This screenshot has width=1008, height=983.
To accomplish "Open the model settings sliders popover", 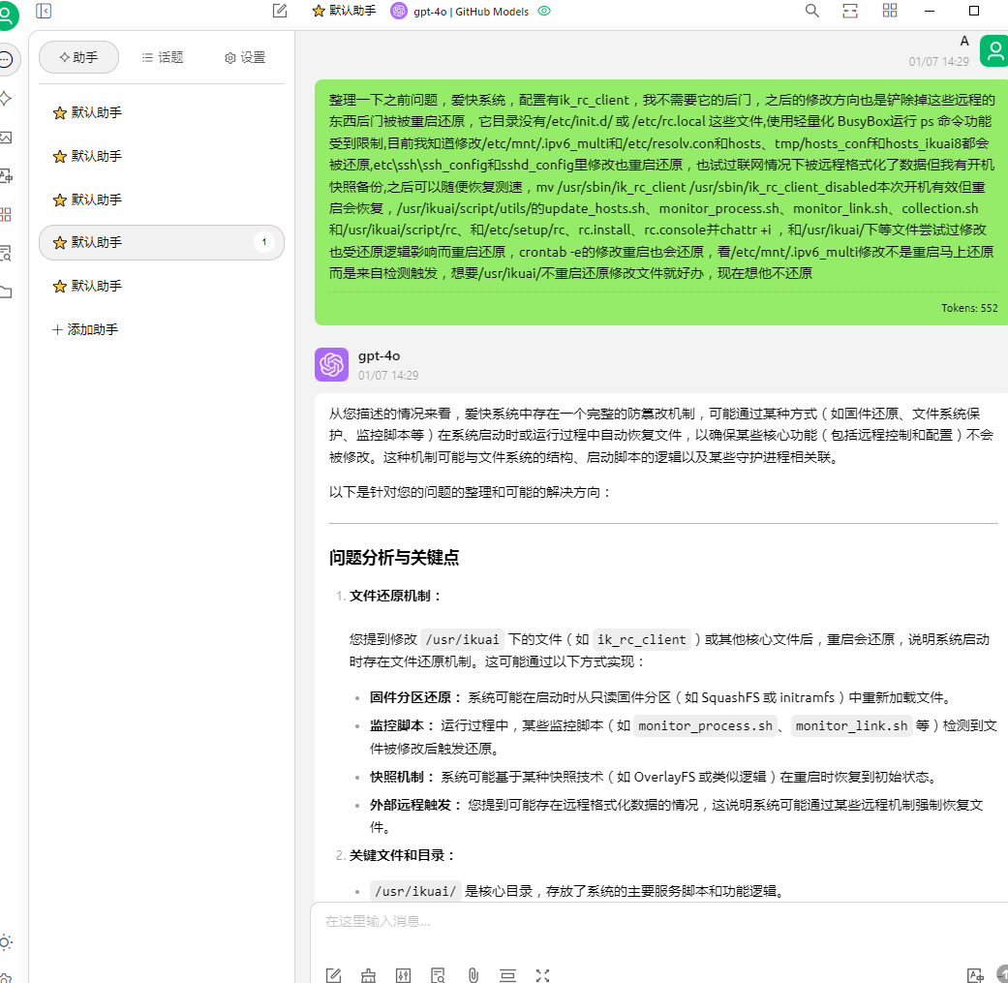I will click(404, 975).
